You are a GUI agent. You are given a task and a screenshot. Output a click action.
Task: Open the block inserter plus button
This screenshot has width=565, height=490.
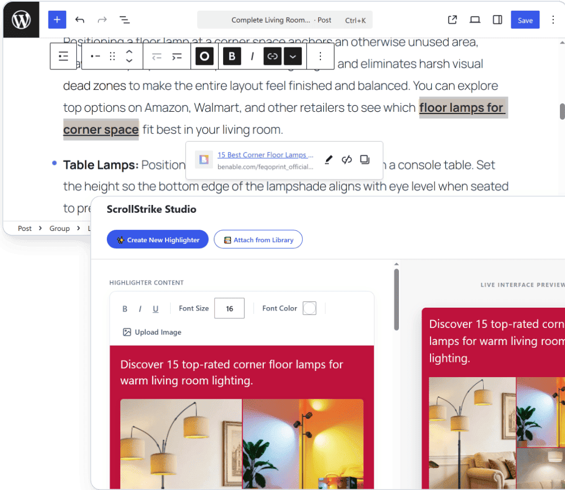tap(57, 20)
